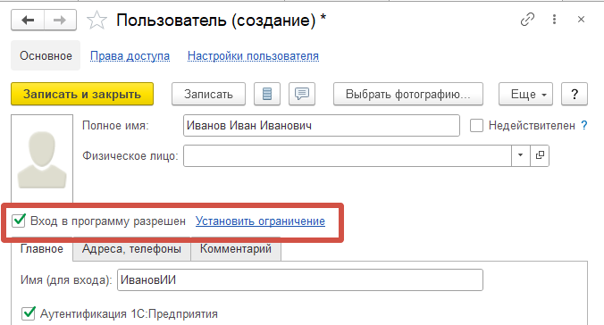Open the discussion speech bubble button
This screenshot has height=325, width=604.
point(302,94)
